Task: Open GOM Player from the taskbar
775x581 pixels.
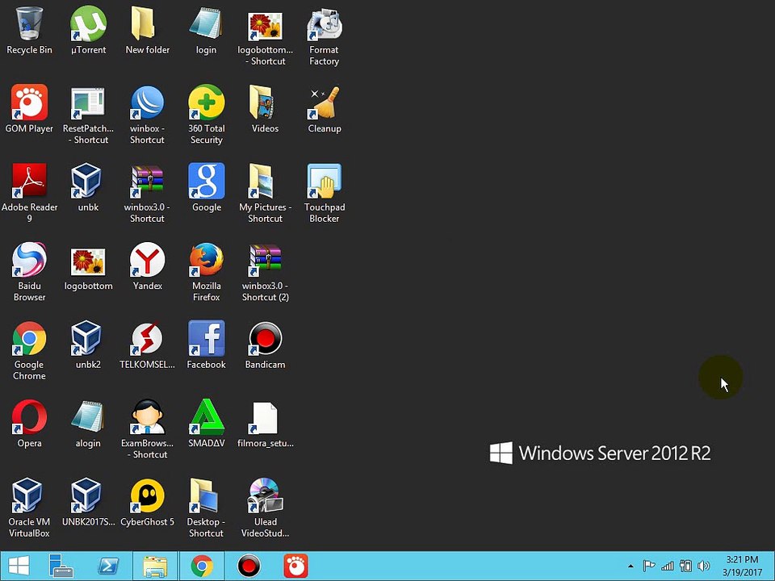Action: coord(295,566)
